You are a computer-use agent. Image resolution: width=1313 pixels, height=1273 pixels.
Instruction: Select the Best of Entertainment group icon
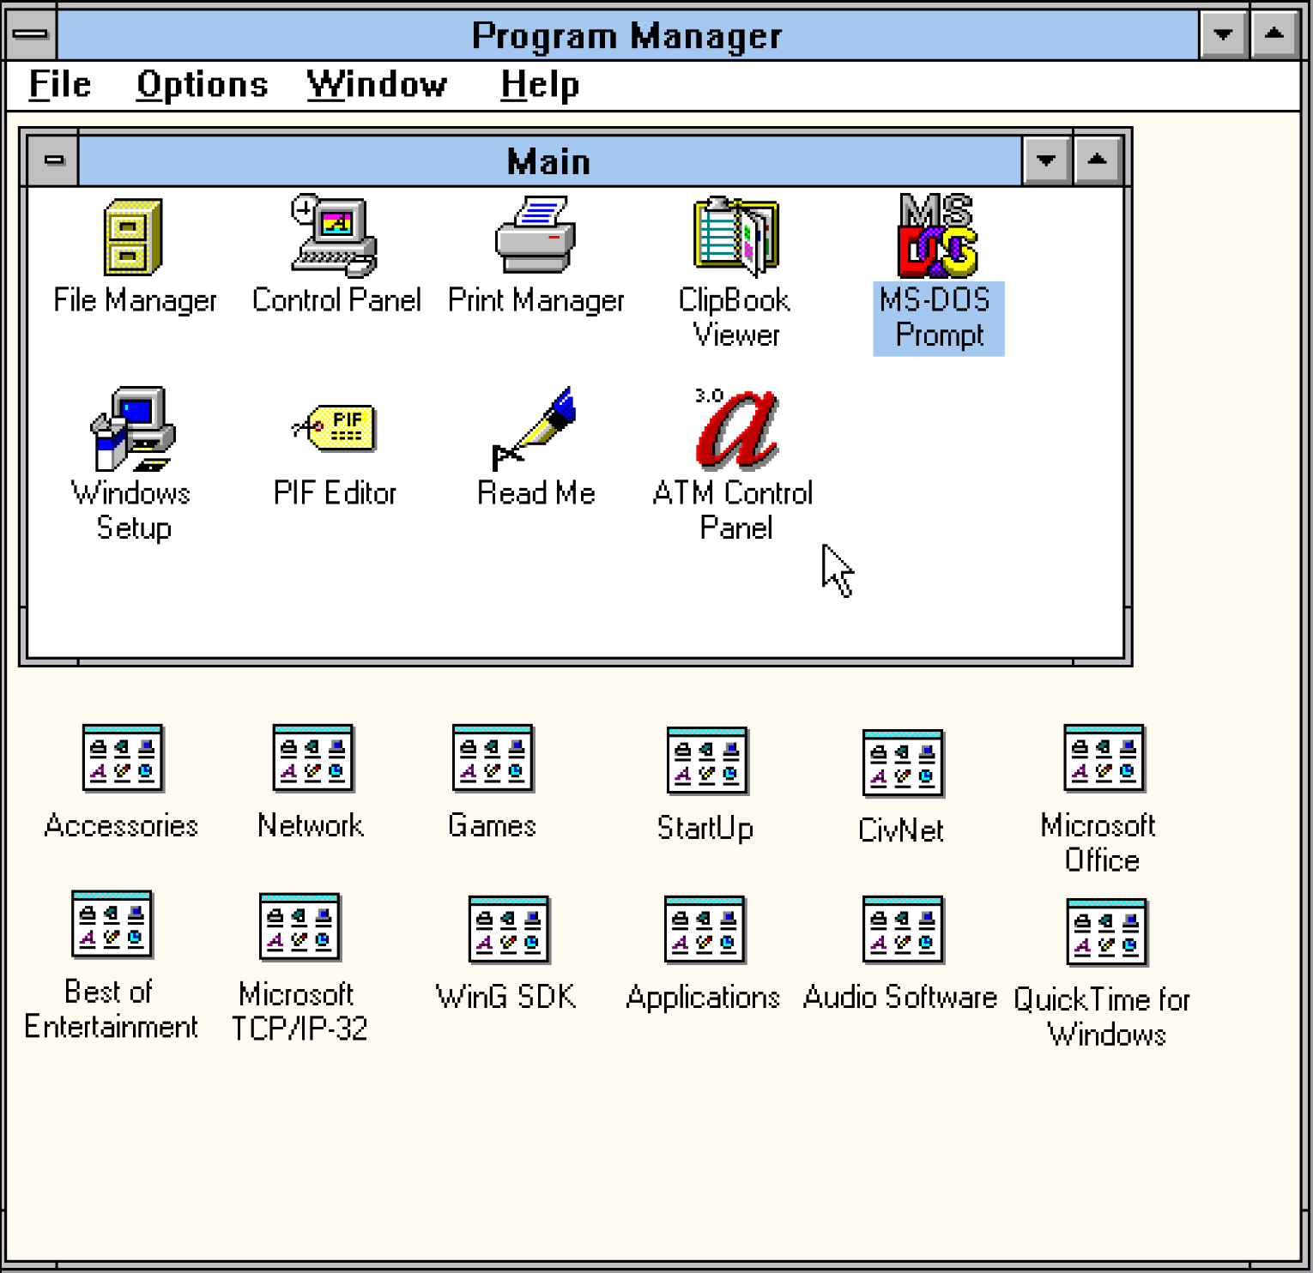(112, 925)
